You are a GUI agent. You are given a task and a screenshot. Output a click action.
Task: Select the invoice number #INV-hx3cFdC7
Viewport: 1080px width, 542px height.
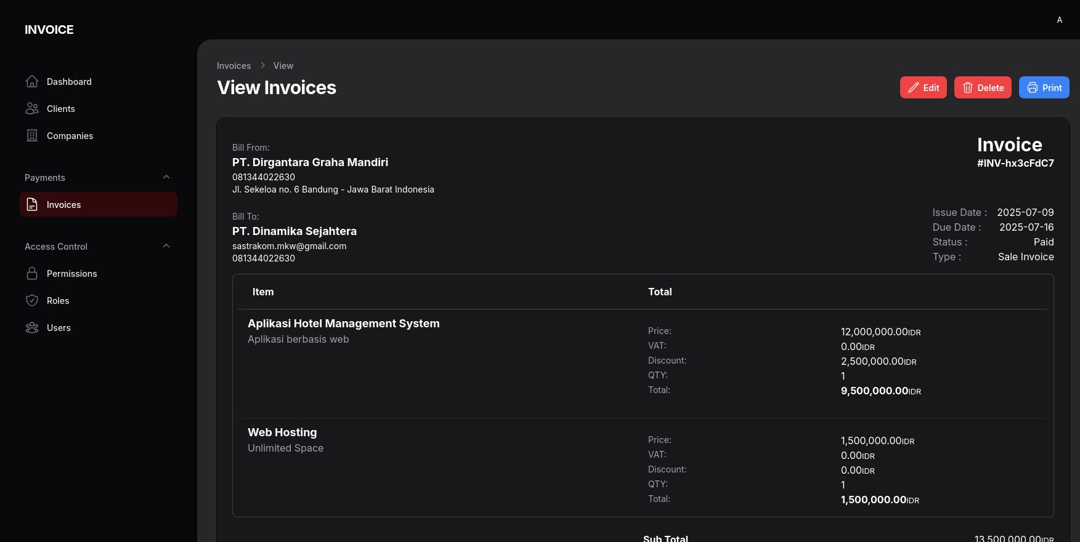point(1015,164)
